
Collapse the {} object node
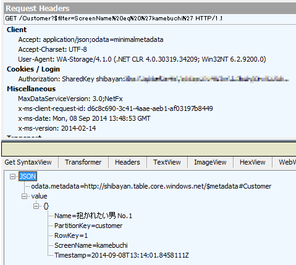click(x=36, y=206)
